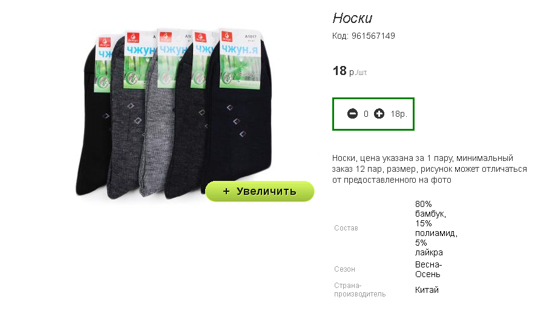Click the A1017 label on the navy sock
The height and width of the screenshot is (311, 535).
pos(251,36)
